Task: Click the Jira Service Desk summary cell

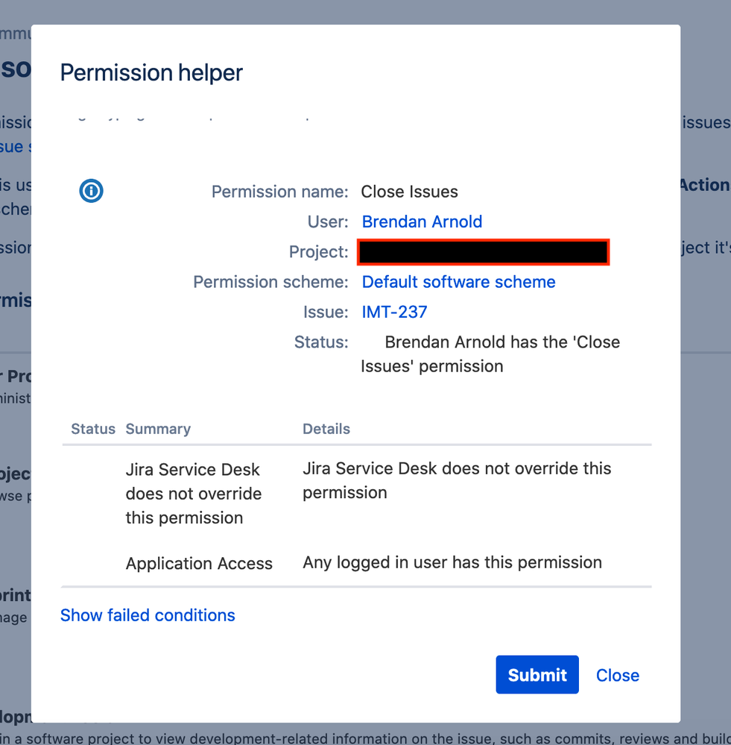Action: click(194, 494)
